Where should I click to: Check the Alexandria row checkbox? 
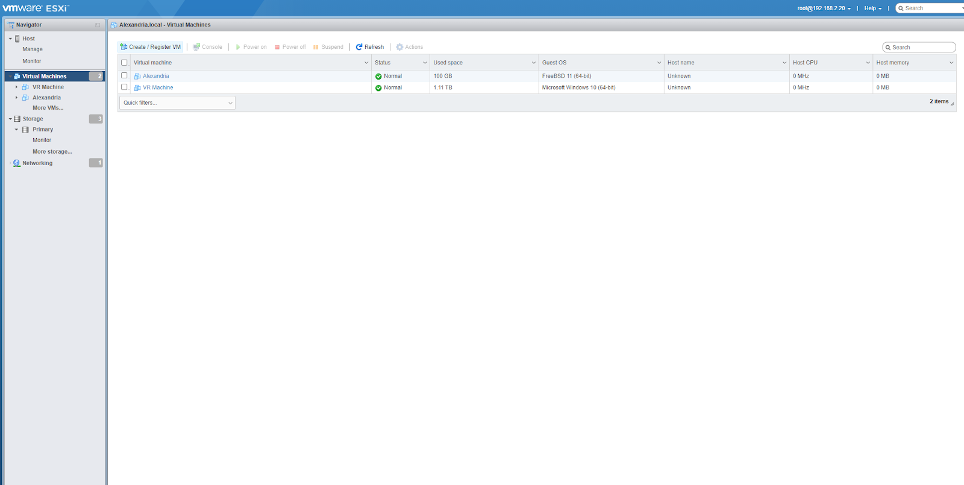pyautogui.click(x=124, y=75)
